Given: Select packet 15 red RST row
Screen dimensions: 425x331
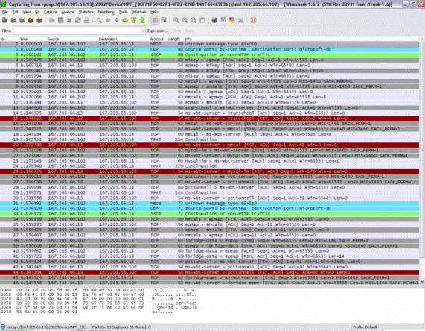Looking at the screenshot, I should (209, 119).
